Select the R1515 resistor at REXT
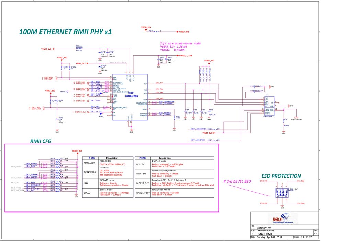This screenshot has width=343, height=242. (x=174, y=118)
